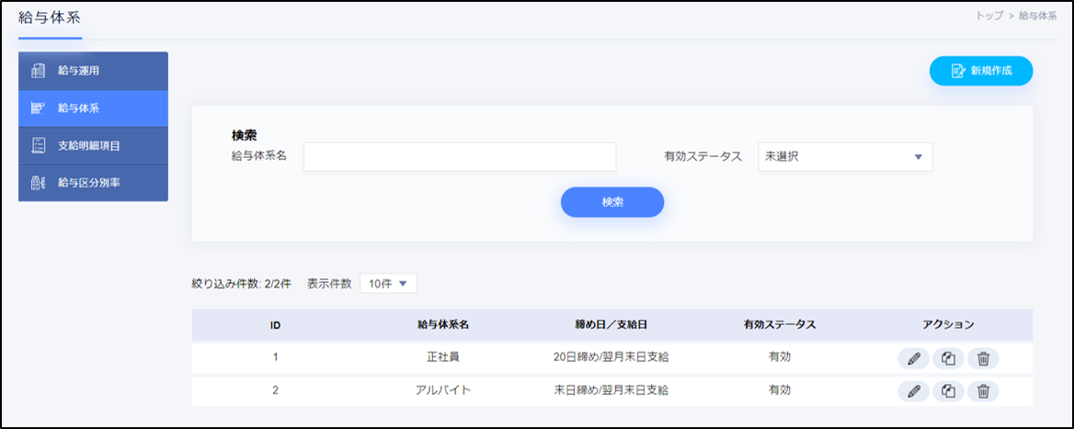Viewport: 1074px width, 429px height.
Task: Follow the トップ breadcrumb link
Action: point(988,17)
